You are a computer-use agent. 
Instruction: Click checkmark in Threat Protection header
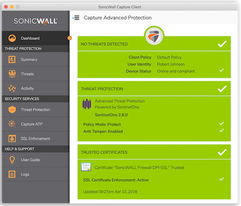(x=222, y=89)
